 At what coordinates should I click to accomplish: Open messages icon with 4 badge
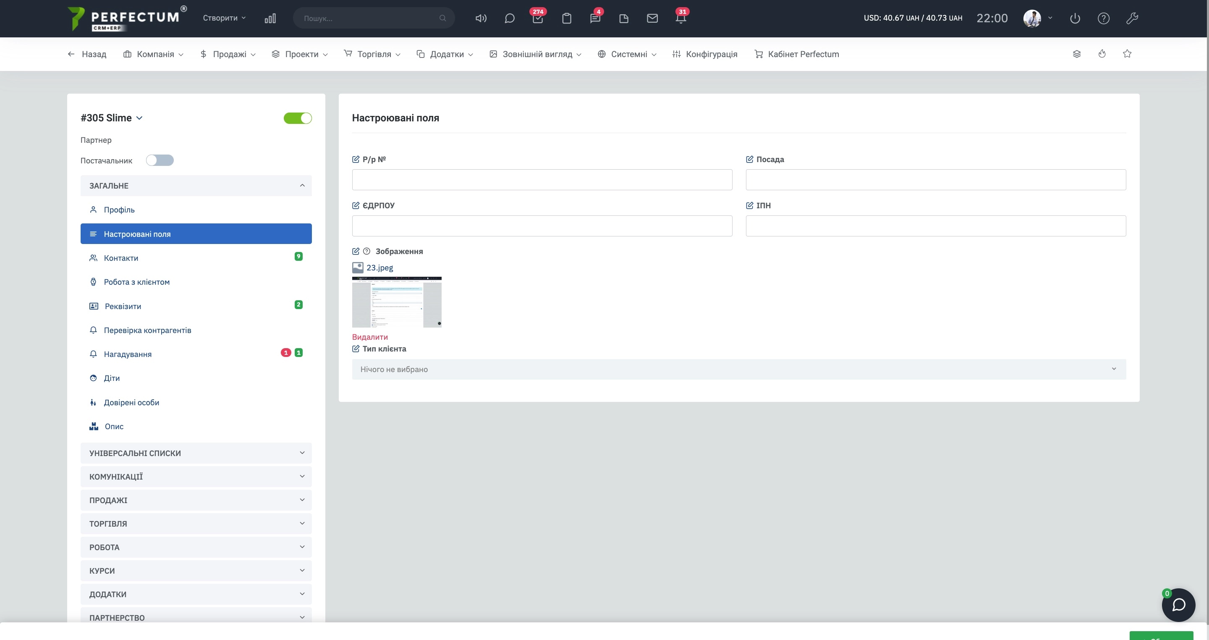coord(595,18)
